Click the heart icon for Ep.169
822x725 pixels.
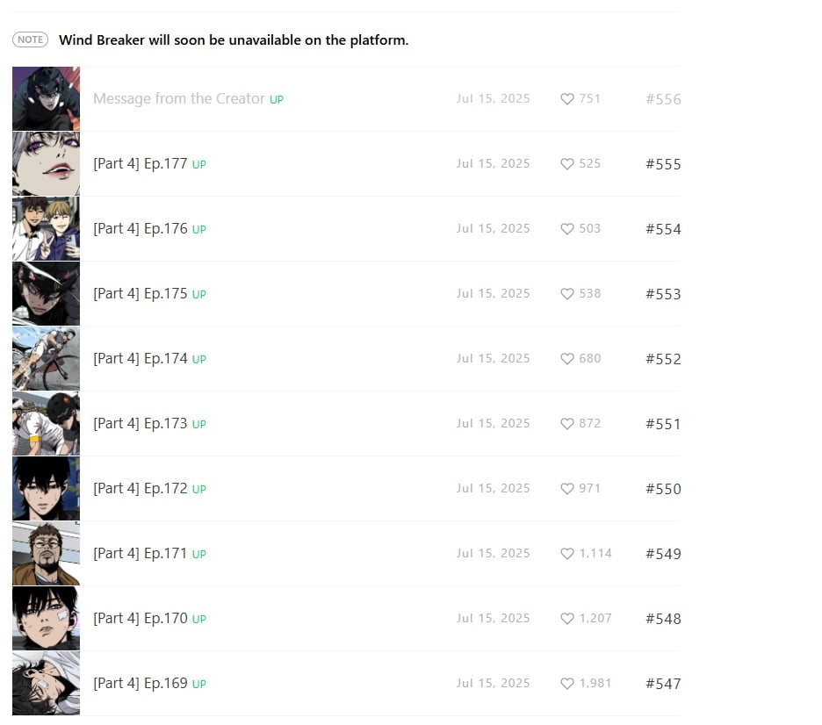click(x=566, y=684)
